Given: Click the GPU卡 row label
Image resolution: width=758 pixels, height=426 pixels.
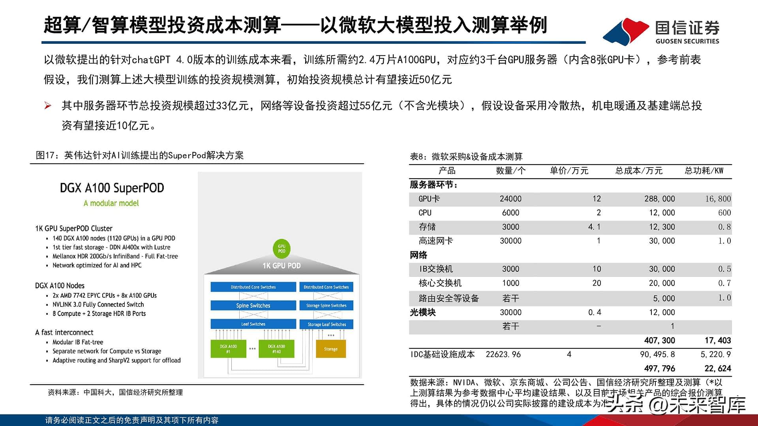Looking at the screenshot, I should (429, 199).
